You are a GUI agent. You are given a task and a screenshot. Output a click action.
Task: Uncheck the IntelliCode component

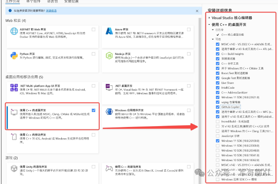[218, 88]
